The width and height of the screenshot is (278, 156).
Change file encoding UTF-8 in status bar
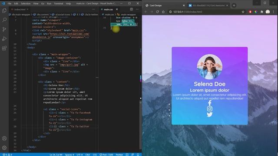(x=79, y=155)
